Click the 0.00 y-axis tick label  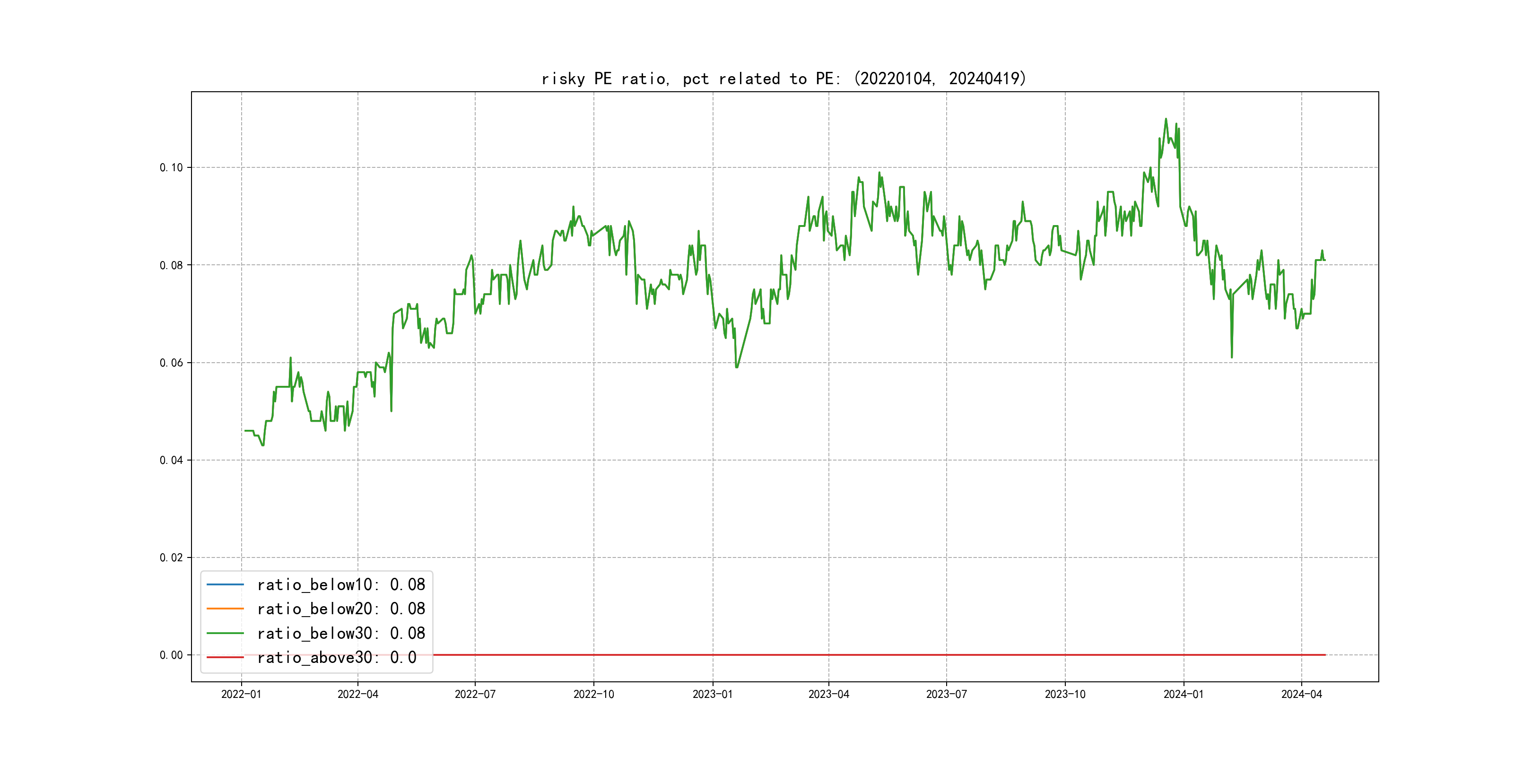click(x=171, y=655)
